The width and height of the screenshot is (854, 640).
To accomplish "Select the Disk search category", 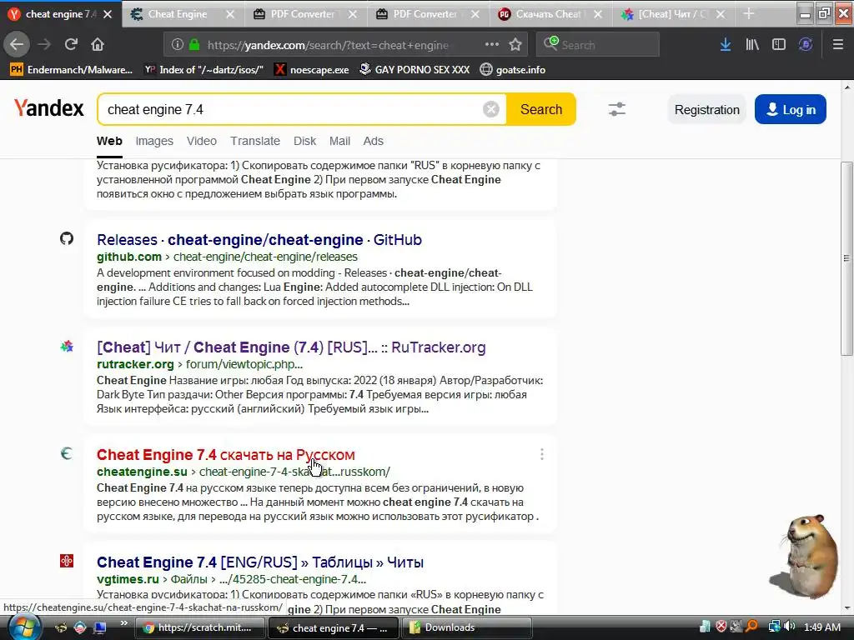I will (x=304, y=141).
